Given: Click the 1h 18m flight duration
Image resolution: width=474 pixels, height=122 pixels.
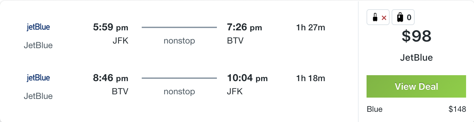Looking at the screenshot, I should (x=311, y=78).
